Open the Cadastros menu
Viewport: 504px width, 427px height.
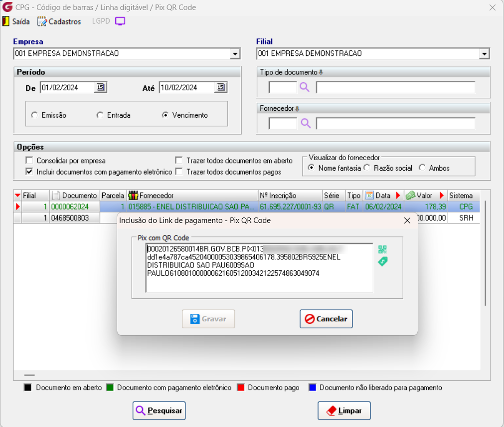tap(59, 21)
